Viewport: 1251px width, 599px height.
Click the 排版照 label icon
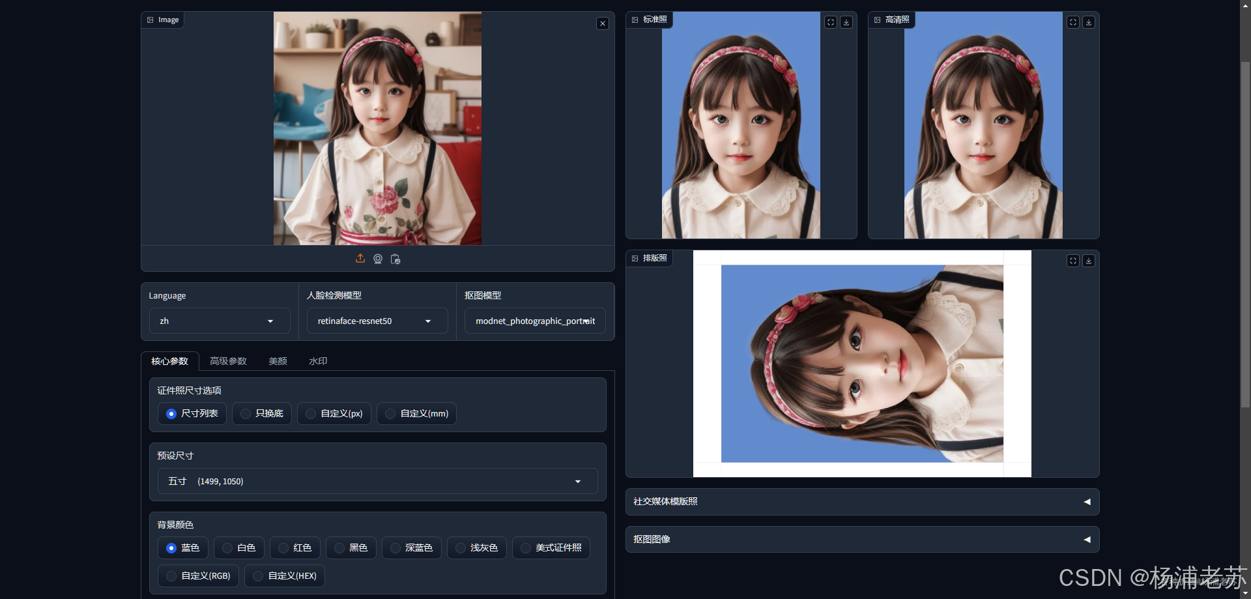click(x=635, y=259)
